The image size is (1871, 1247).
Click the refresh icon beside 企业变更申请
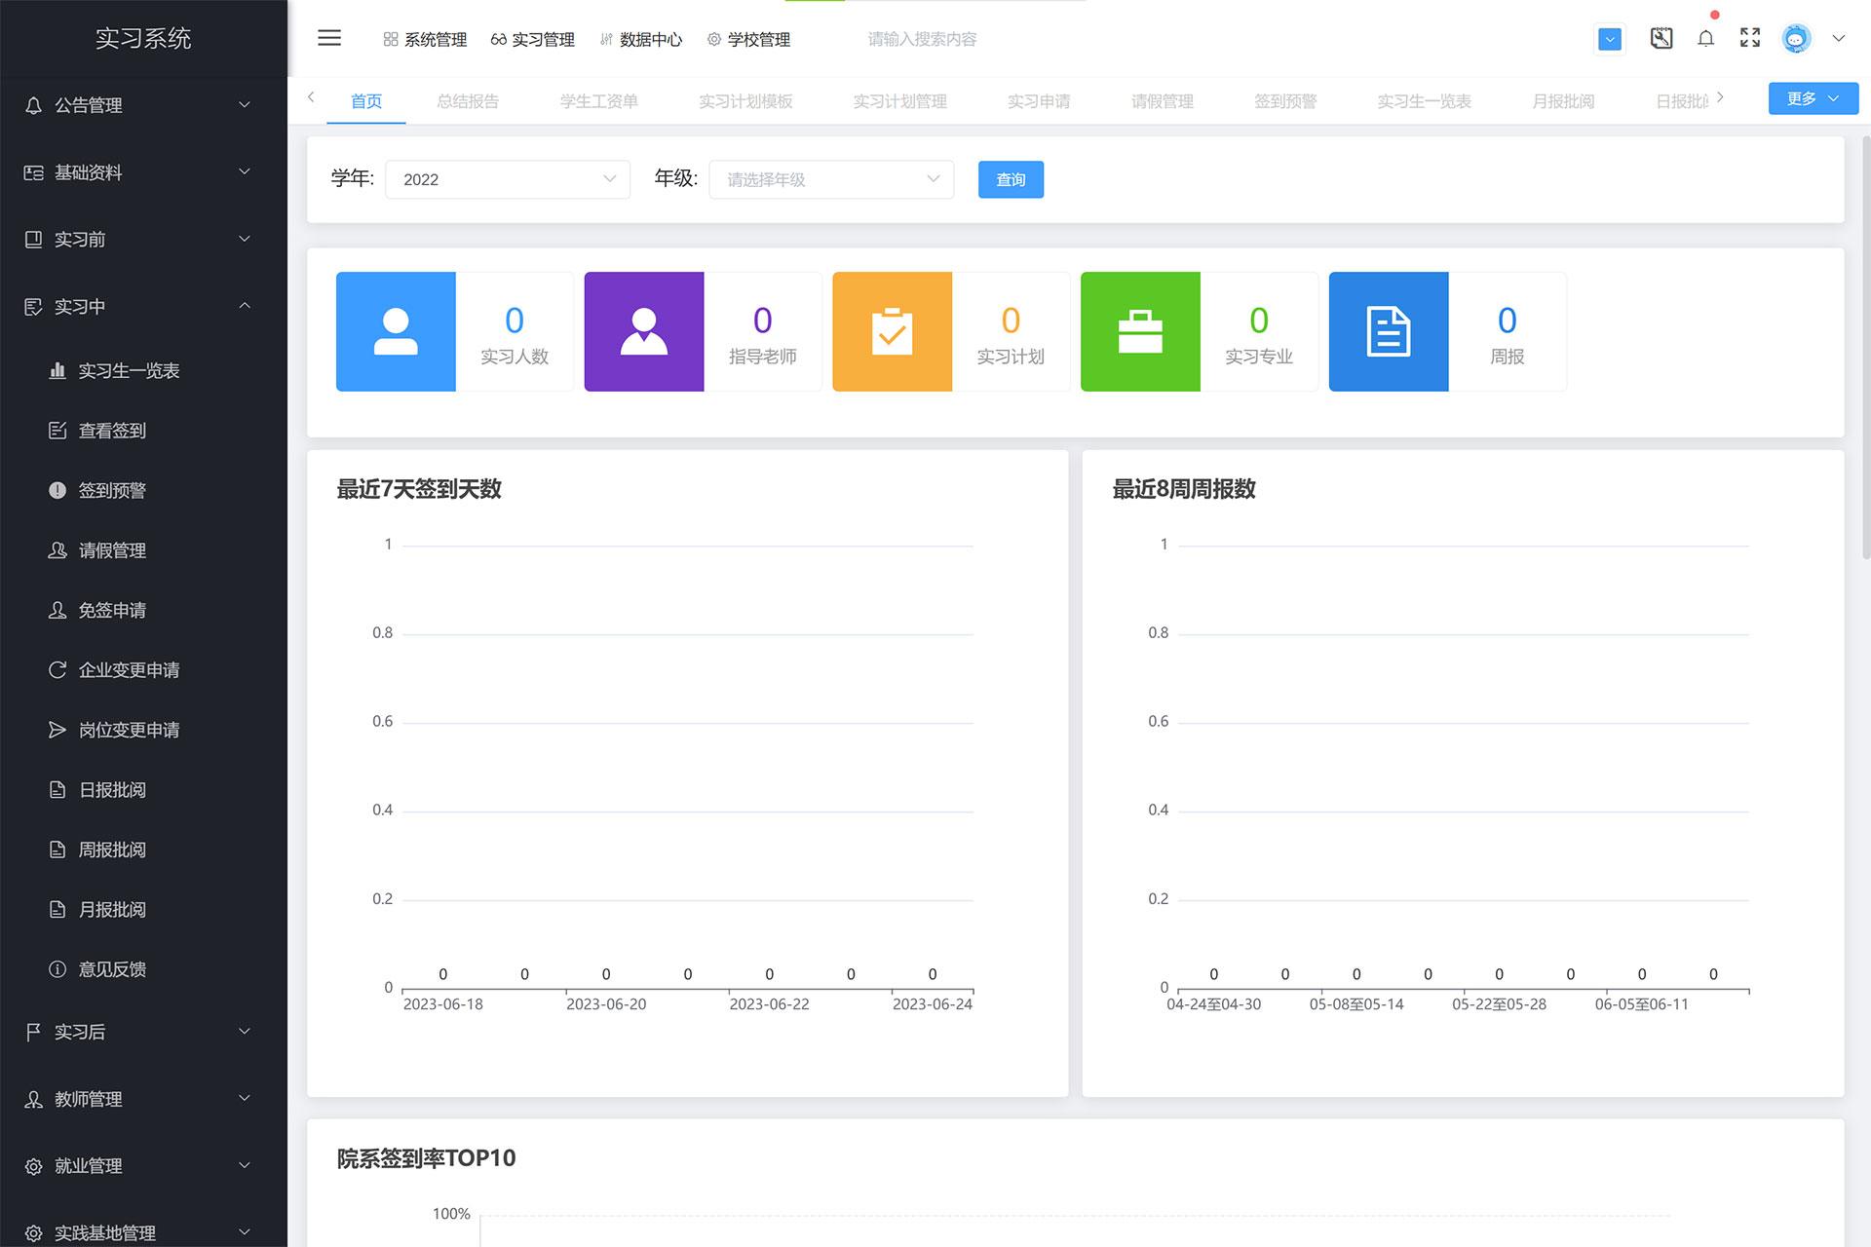pos(57,669)
